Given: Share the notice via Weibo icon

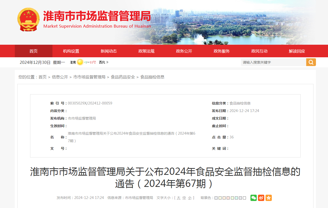Looking at the screenshot, I should tap(261, 198).
